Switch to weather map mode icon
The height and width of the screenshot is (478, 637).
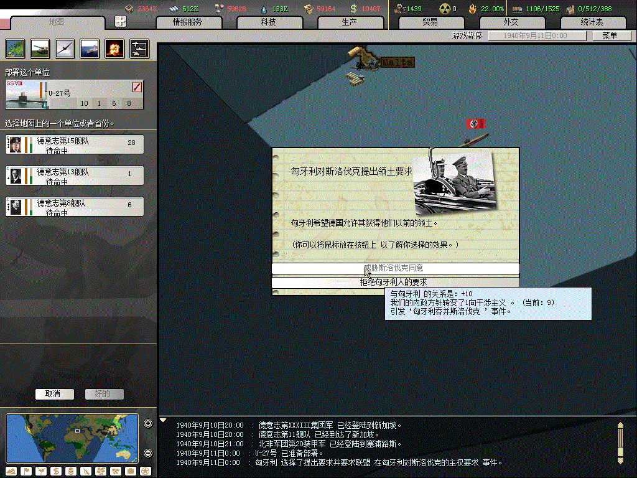pos(41,471)
